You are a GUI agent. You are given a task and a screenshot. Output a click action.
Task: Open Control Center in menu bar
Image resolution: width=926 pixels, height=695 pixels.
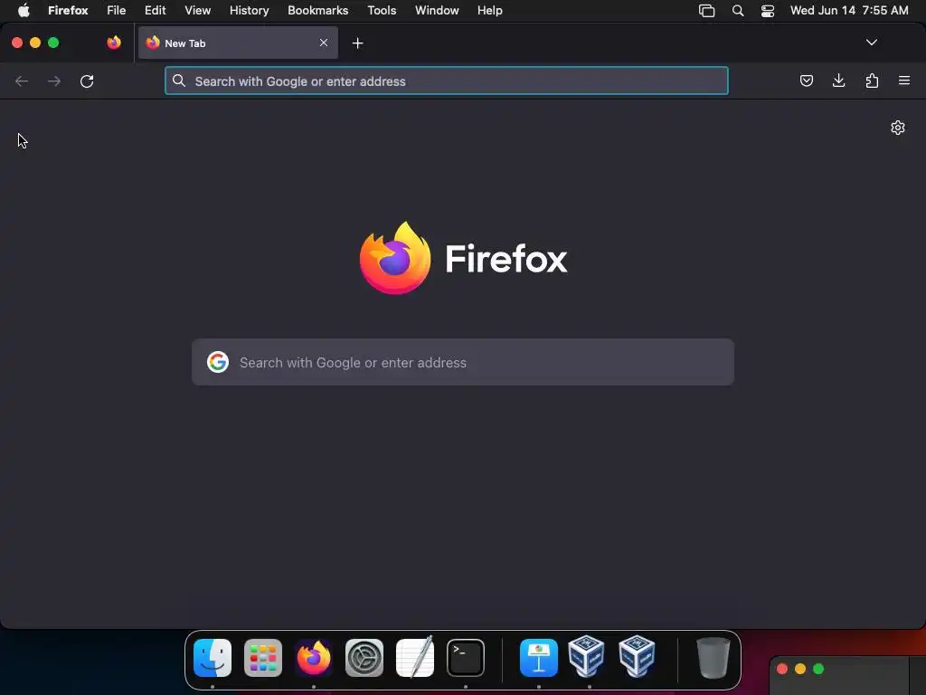[x=767, y=11]
